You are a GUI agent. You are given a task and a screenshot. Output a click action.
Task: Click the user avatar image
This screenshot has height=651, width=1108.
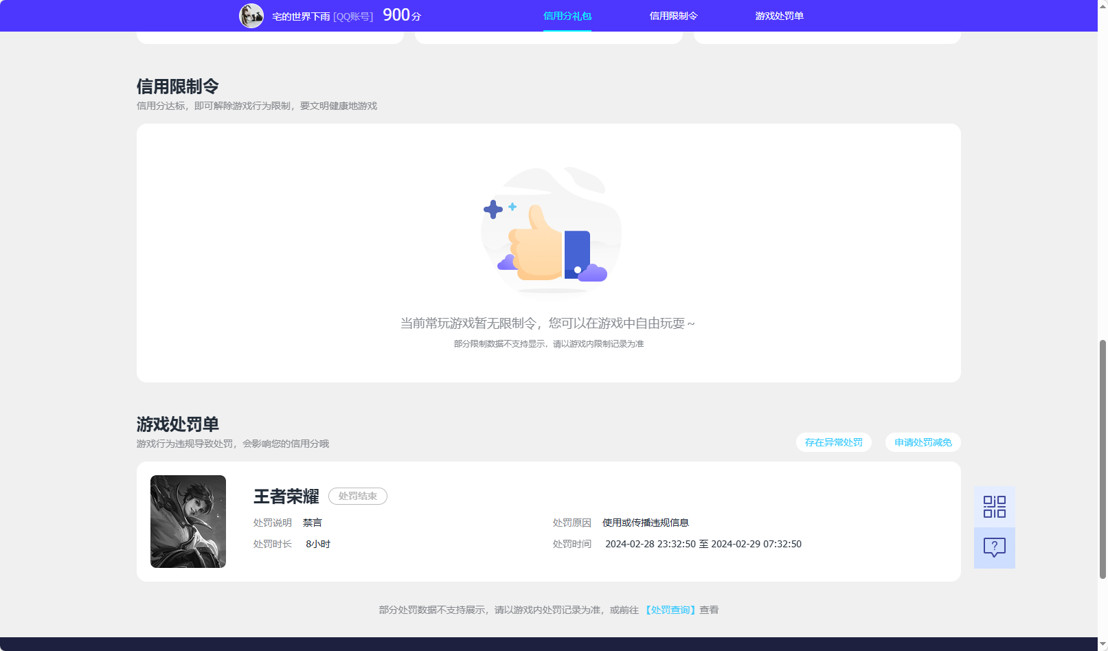pos(250,14)
